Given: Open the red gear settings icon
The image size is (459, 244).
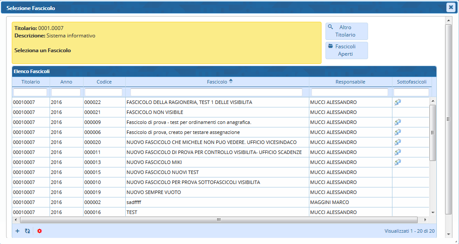Looking at the screenshot, I should click(x=39, y=231).
